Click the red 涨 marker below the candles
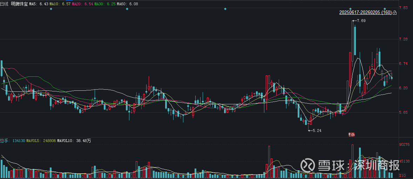This screenshot has width=413, height=179. pos(351,134)
